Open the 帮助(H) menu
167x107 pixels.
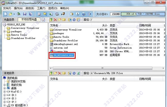(65, 8)
